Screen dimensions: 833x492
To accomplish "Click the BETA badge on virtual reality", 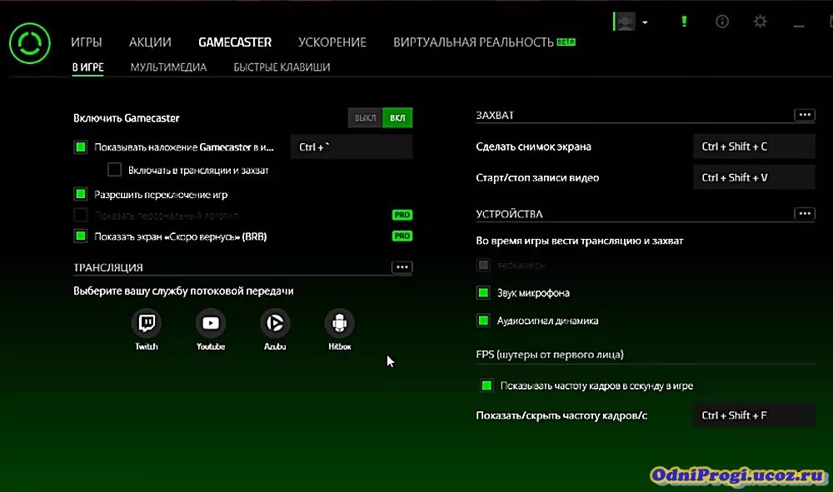I will 566,42.
